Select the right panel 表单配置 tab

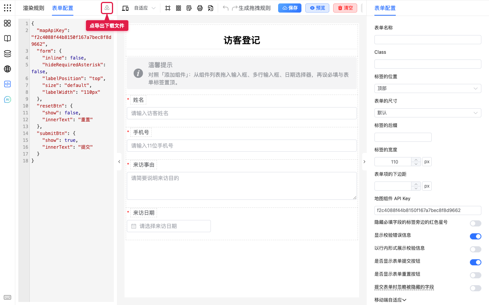click(x=385, y=8)
